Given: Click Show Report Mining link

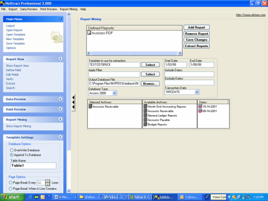Looking at the screenshot, I should point(18,126).
